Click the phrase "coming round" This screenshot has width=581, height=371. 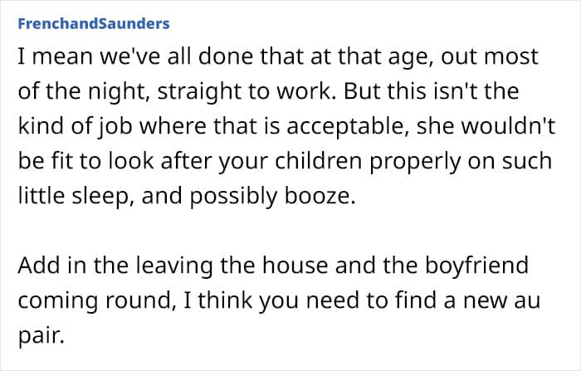(95, 300)
